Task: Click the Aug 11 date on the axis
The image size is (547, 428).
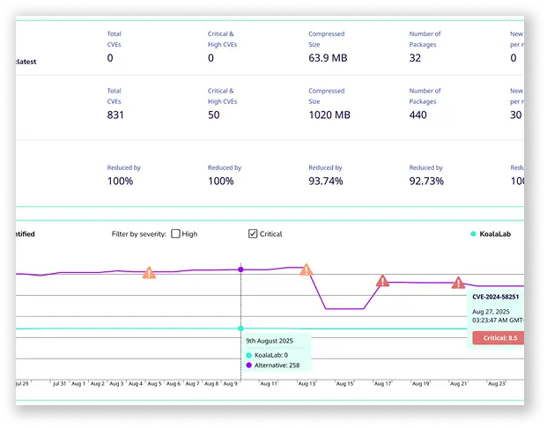Action: coord(270,384)
